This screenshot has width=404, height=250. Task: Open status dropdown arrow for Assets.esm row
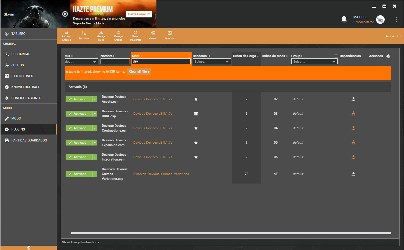pyautogui.click(x=95, y=99)
